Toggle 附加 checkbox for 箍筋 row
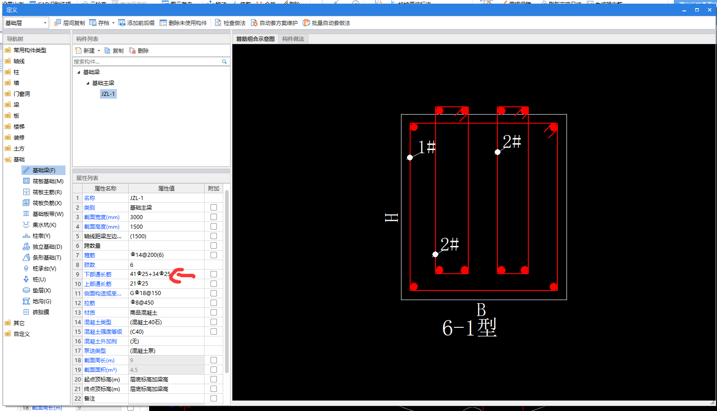This screenshot has height=411, width=717. coord(214,255)
